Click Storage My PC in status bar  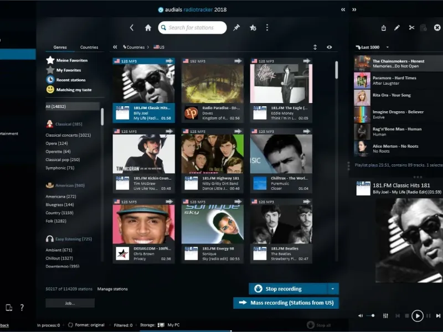pyautogui.click(x=160, y=325)
